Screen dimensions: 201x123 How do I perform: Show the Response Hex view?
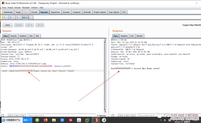point(132,36)
